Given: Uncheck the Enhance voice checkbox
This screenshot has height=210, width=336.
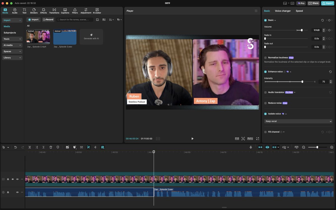Looking at the screenshot, I should [x=265, y=72].
